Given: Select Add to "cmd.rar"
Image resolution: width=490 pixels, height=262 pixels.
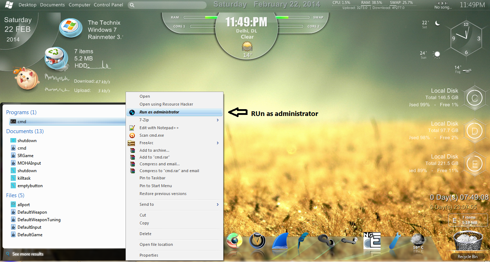Looking at the screenshot, I should [175, 157].
